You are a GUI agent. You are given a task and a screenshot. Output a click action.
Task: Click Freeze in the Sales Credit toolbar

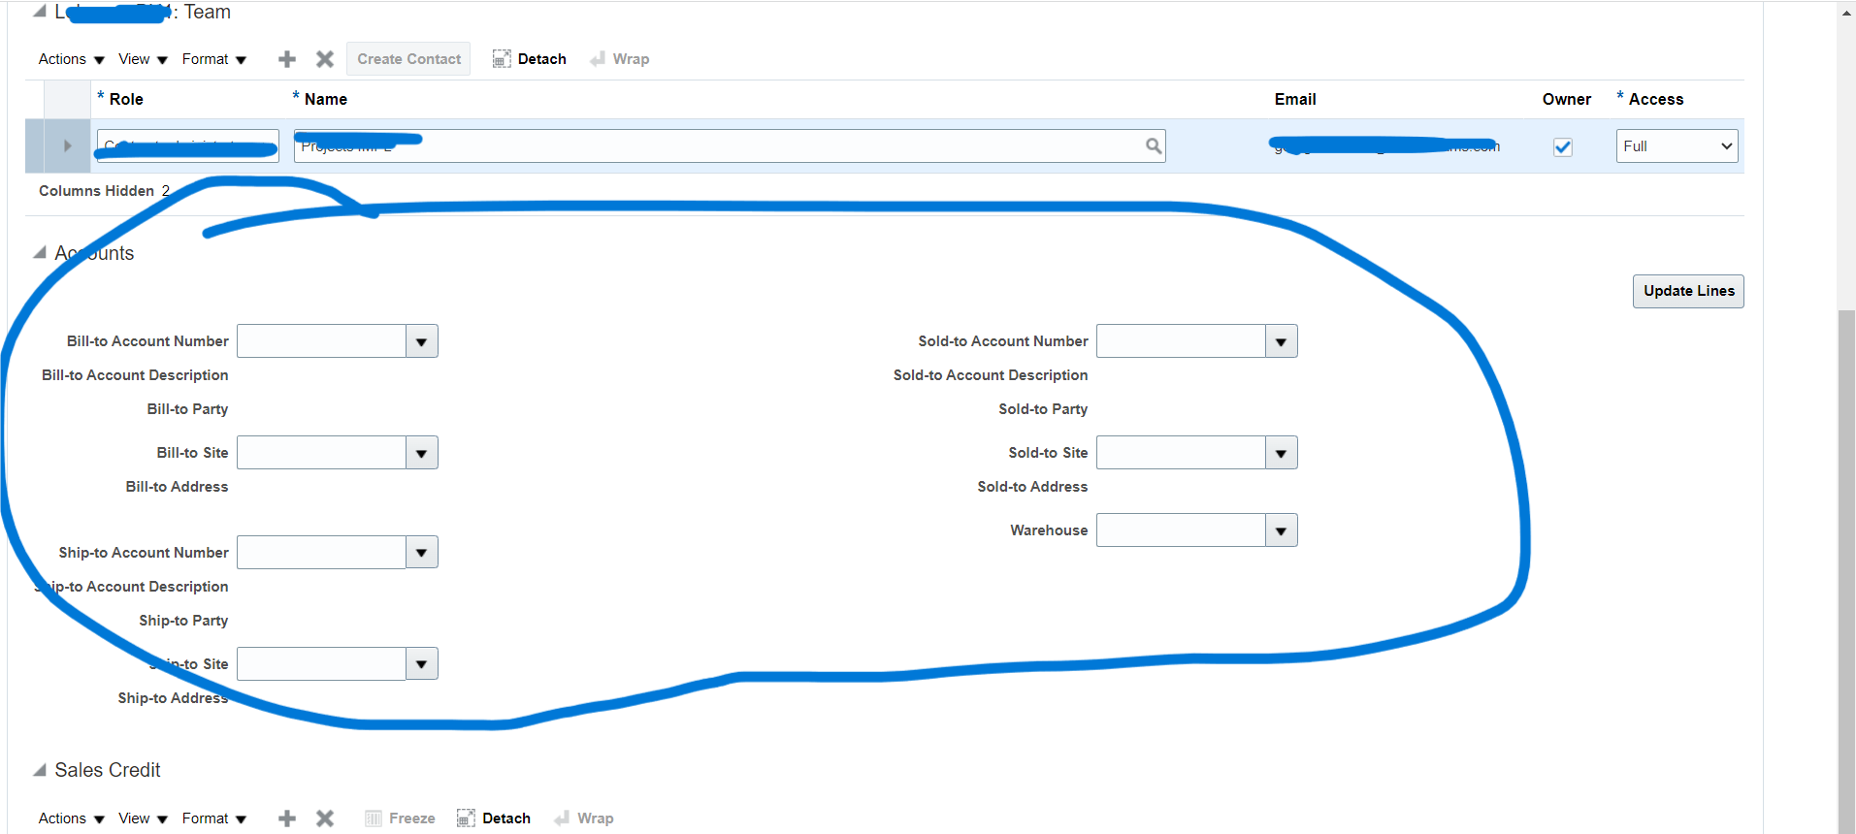point(400,818)
